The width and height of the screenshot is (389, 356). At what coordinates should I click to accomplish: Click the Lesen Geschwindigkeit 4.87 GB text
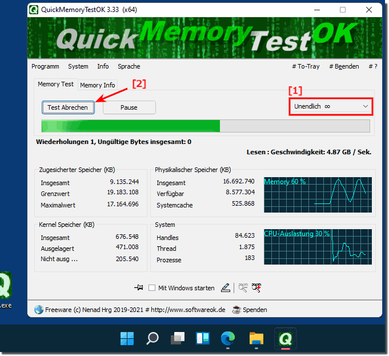coord(309,152)
